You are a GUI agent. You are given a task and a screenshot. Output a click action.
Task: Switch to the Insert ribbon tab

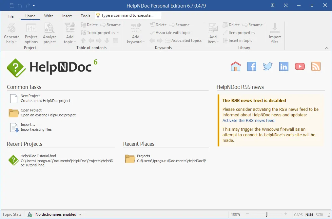[x=67, y=16]
